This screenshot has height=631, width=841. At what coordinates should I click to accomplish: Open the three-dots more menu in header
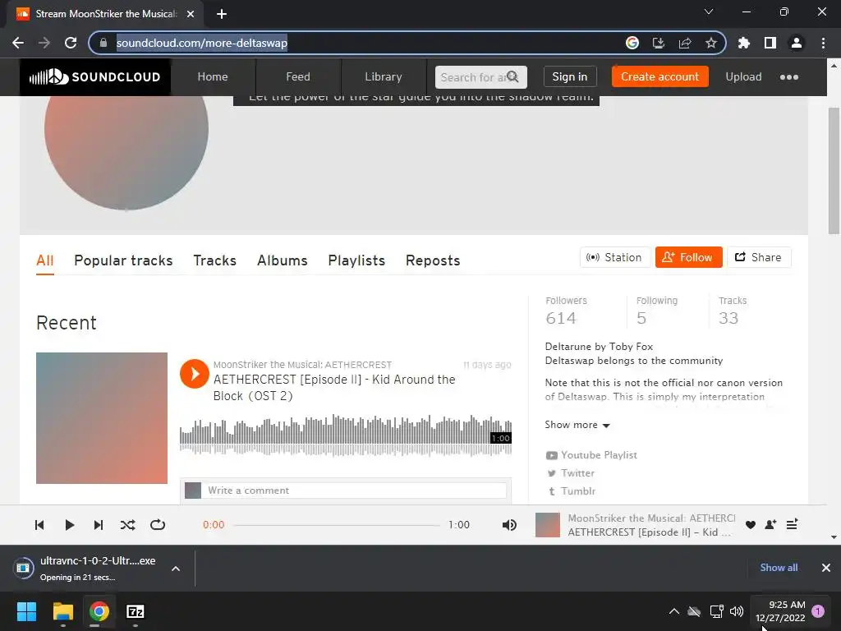coord(789,77)
